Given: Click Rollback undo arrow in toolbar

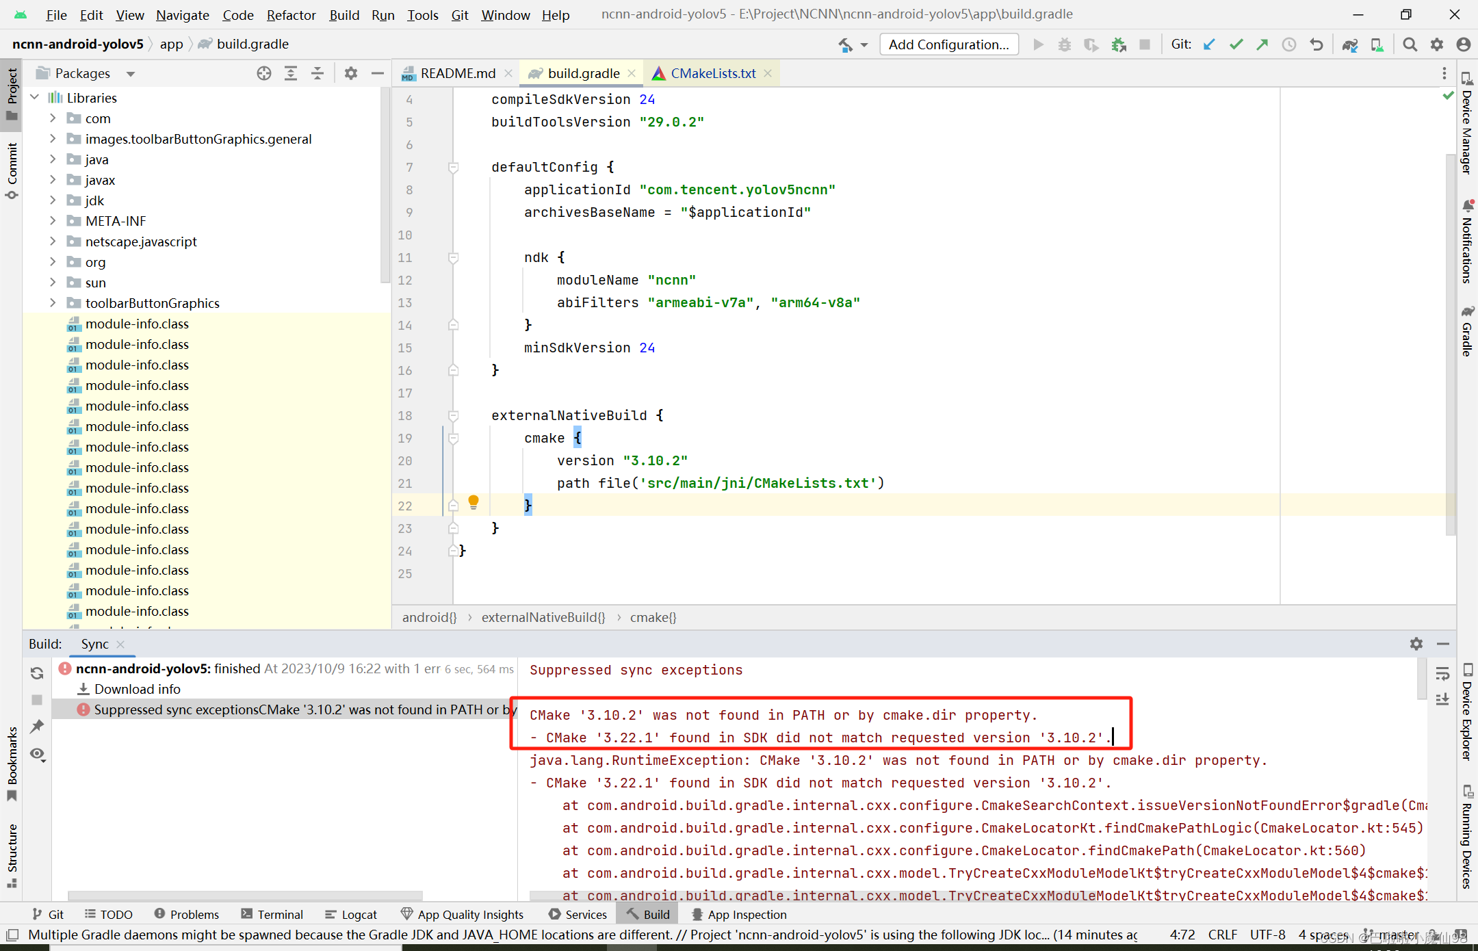Looking at the screenshot, I should click(x=1316, y=45).
